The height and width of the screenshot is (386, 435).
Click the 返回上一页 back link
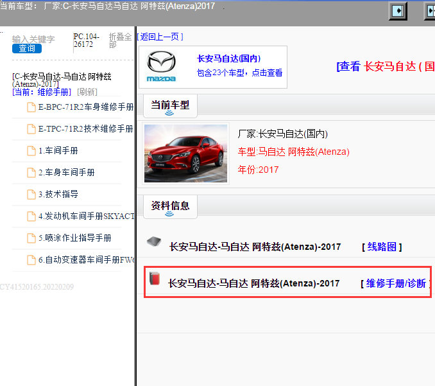click(160, 37)
